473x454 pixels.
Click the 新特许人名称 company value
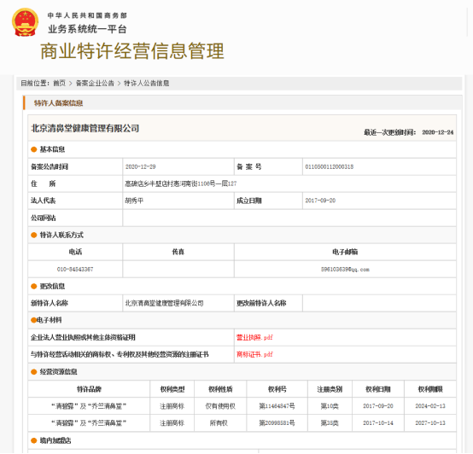(x=164, y=303)
